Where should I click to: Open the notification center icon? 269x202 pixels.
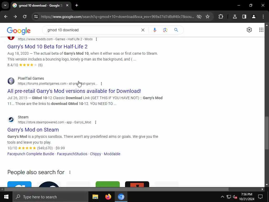(260, 197)
